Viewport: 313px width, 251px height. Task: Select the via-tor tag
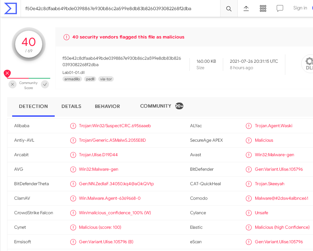coord(106,79)
